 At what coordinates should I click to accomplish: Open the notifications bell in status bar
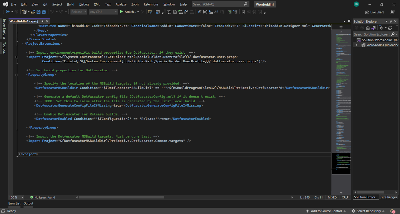(392, 211)
